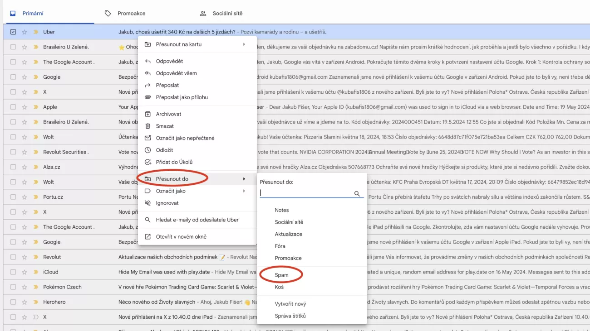Click the Archivovat archive icon
This screenshot has height=331, width=590.
pos(147,114)
